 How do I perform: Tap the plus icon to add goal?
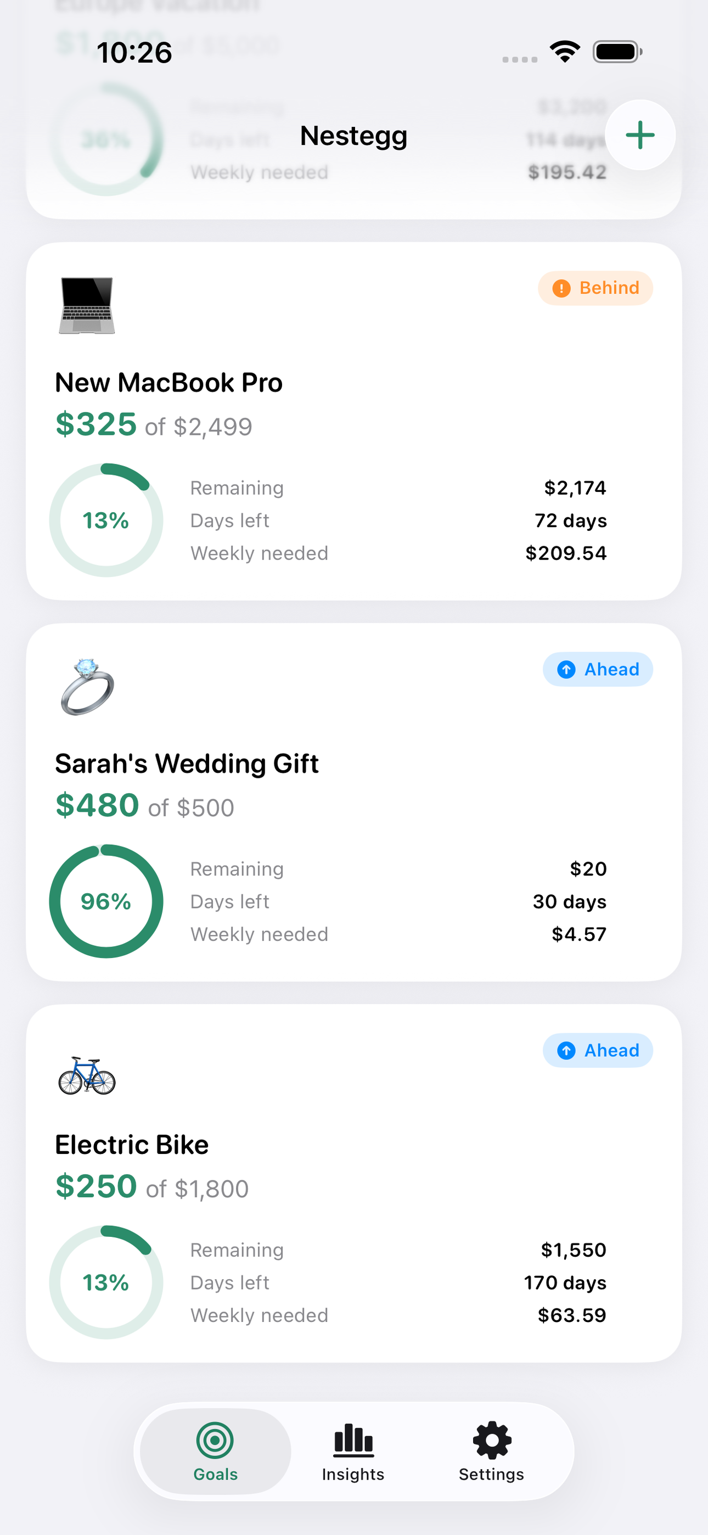[640, 135]
